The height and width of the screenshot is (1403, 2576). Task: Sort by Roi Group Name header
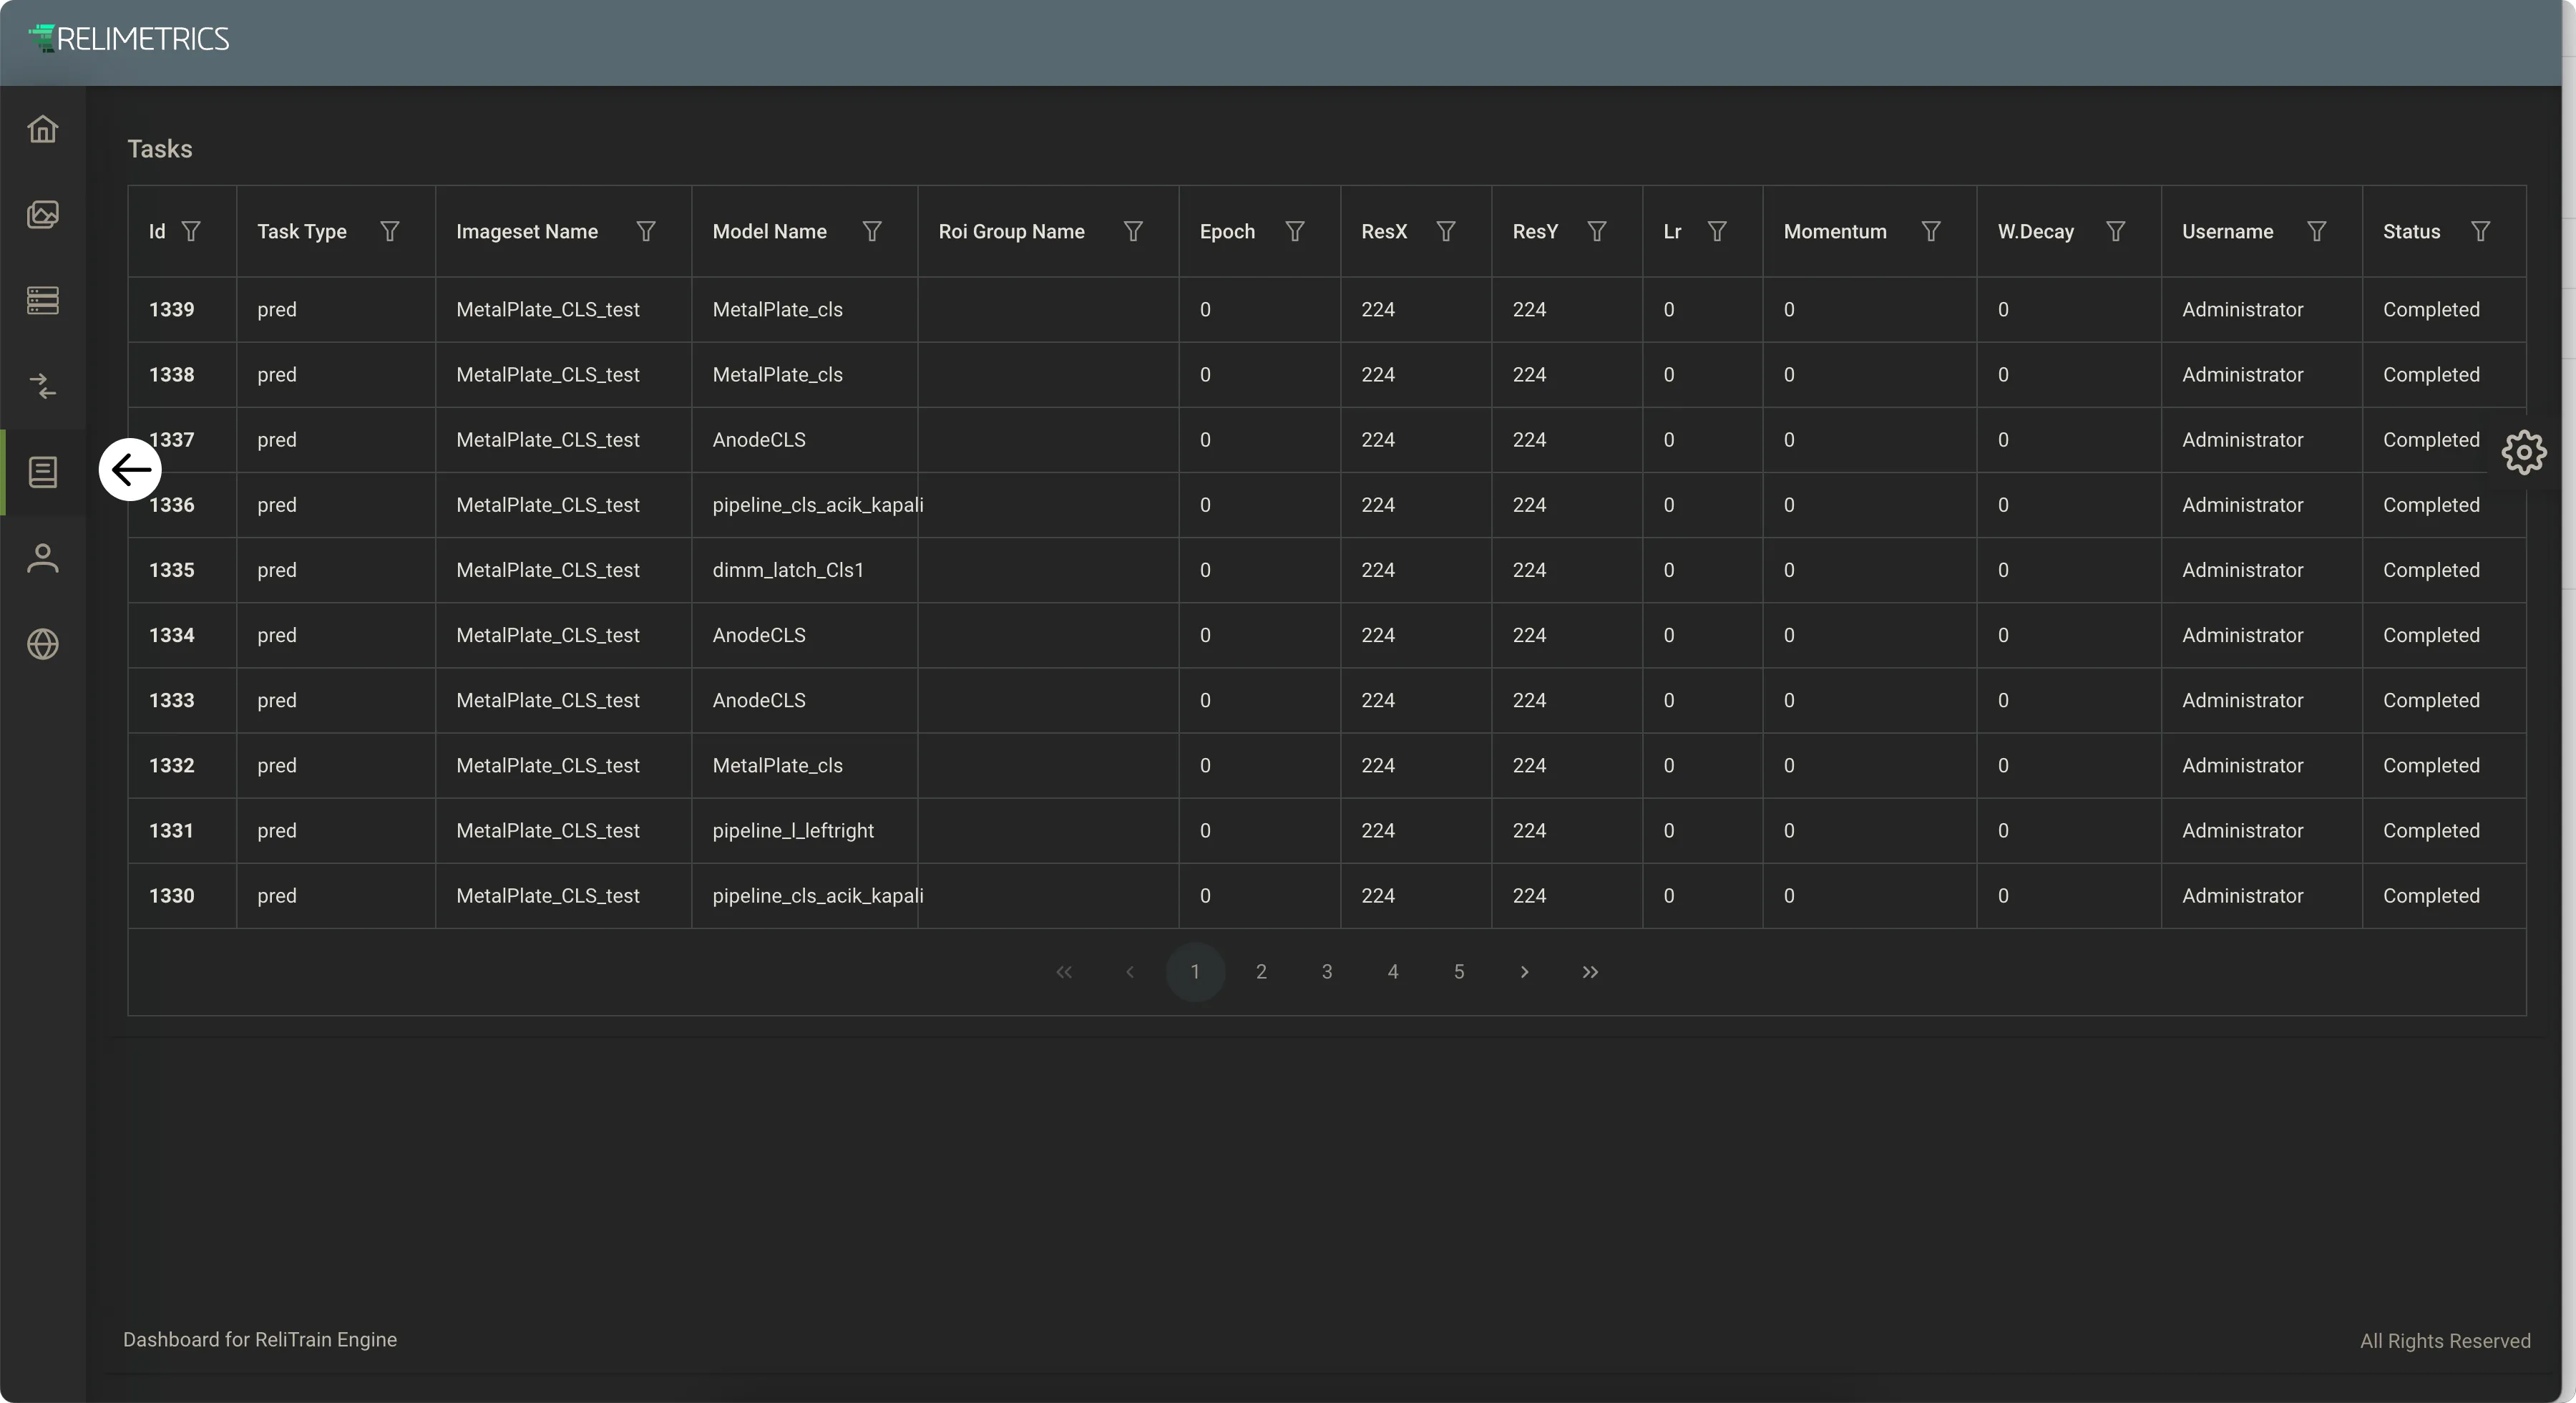point(1011,231)
